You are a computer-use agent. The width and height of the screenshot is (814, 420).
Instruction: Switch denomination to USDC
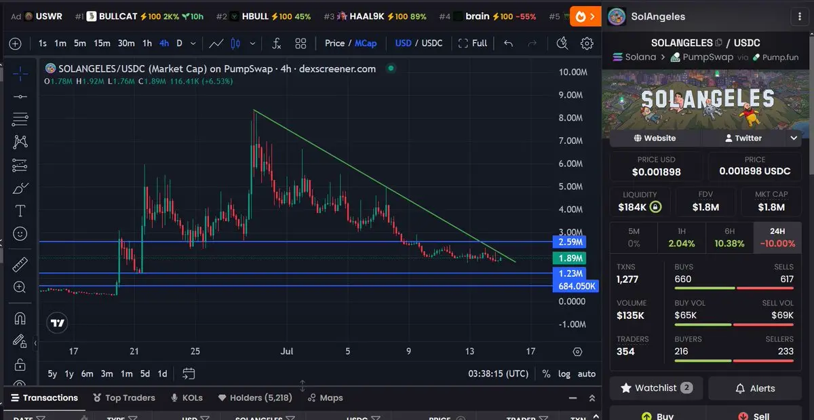(432, 43)
